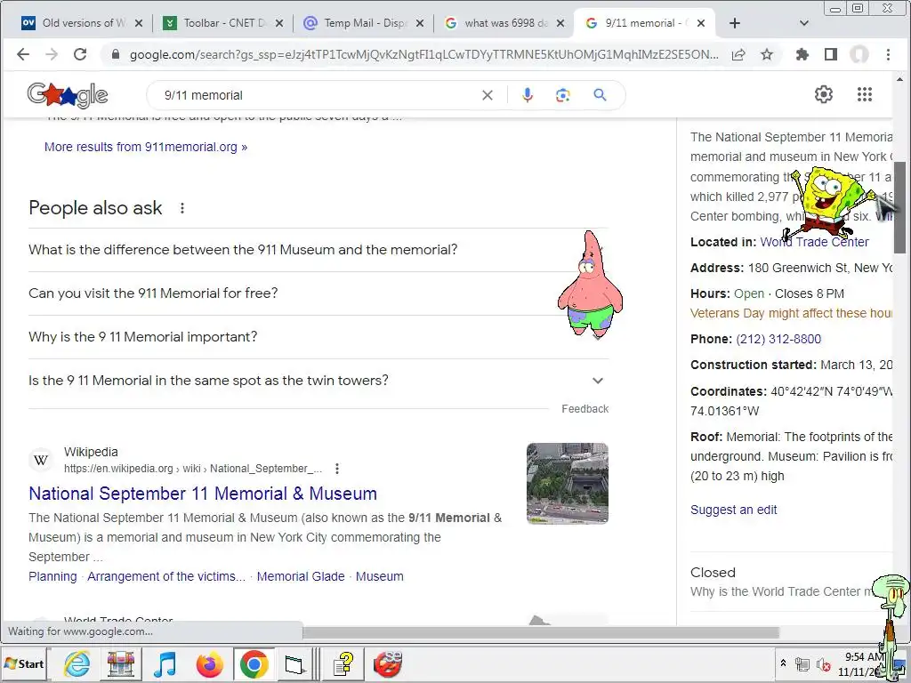The width and height of the screenshot is (911, 683).
Task: Submit search with the magnifier icon
Action: pos(601,94)
